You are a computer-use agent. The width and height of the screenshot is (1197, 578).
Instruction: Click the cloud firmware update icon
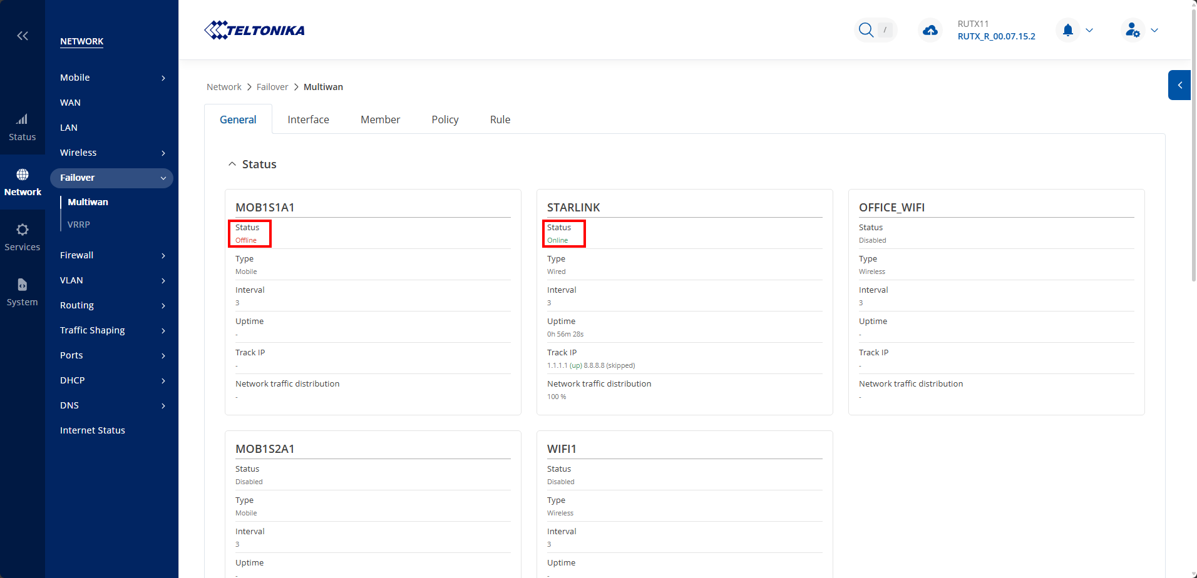(x=930, y=30)
